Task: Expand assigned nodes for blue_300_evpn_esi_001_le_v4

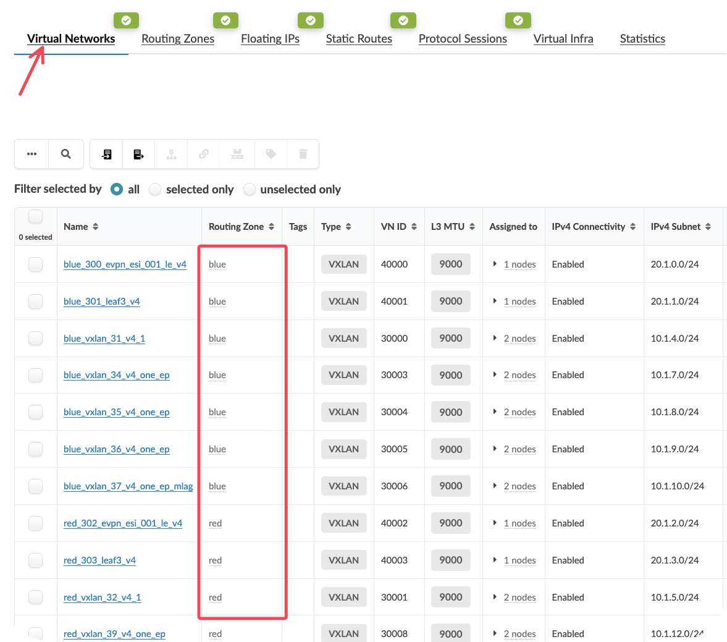Action: click(x=495, y=264)
